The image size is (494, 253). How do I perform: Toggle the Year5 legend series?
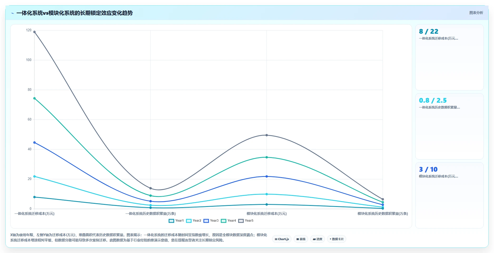tap(246, 221)
